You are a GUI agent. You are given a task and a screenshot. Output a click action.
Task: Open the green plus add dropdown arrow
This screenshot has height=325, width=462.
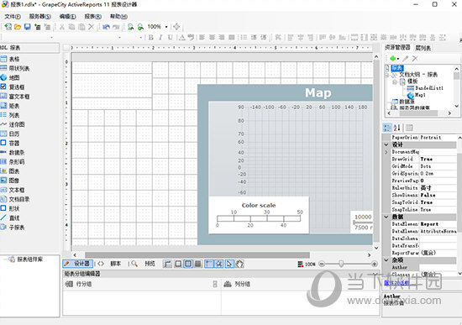point(398,59)
